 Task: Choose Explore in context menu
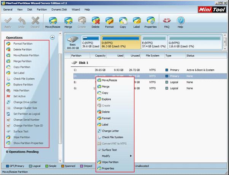click(x=115, y=99)
